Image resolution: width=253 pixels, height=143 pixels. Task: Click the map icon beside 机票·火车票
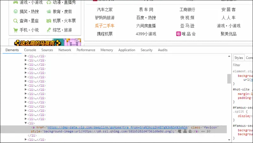point(49,21)
